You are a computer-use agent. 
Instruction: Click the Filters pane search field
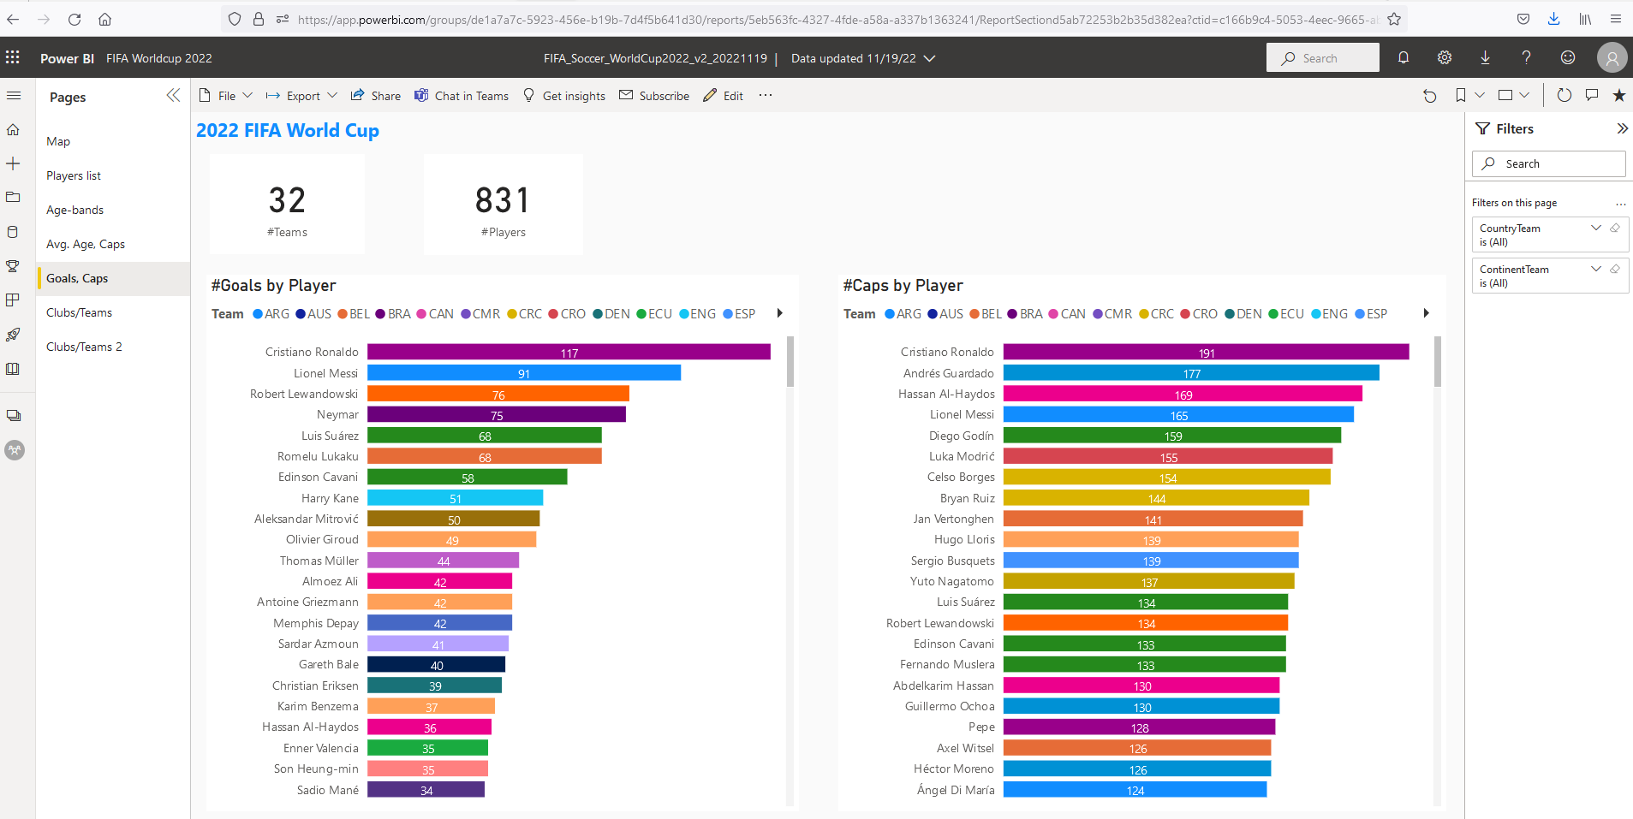point(1548,163)
